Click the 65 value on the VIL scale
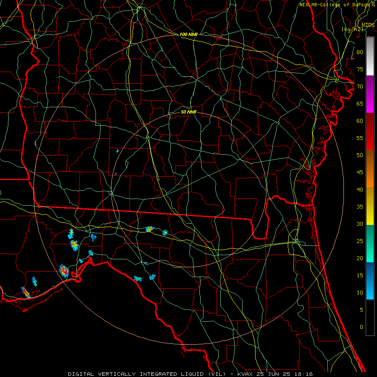Screen dimensions: 377x377 pos(360,103)
